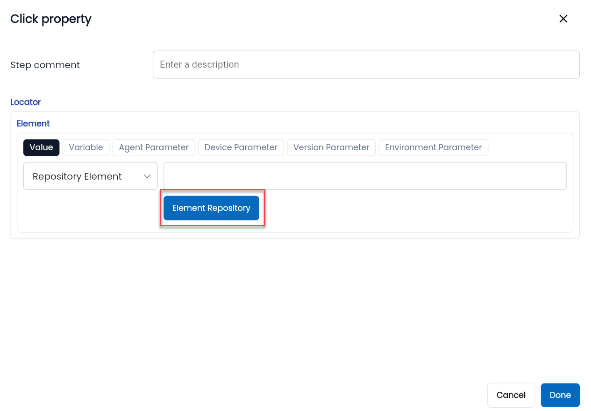Switch to Version Parameter
The height and width of the screenshot is (411, 591).
(331, 147)
